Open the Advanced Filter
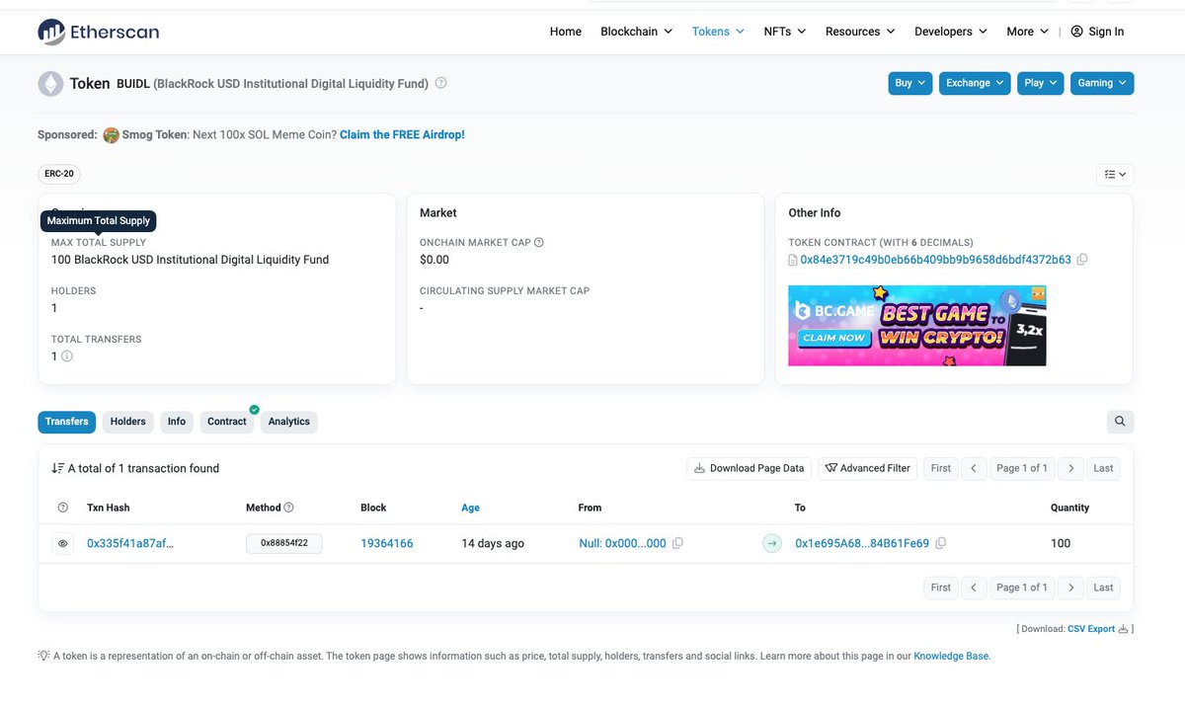 [868, 468]
